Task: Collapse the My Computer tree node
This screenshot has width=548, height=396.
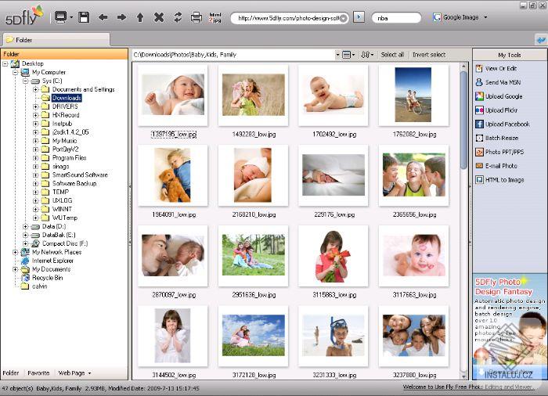Action: click(16, 72)
